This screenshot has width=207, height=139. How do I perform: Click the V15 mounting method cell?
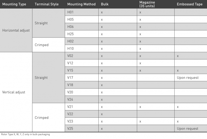tap(70, 70)
